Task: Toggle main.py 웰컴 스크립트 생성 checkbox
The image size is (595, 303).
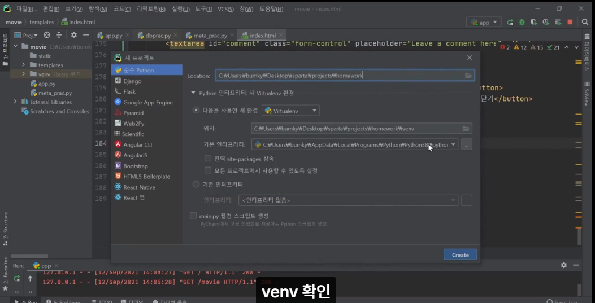Action: tap(193, 216)
